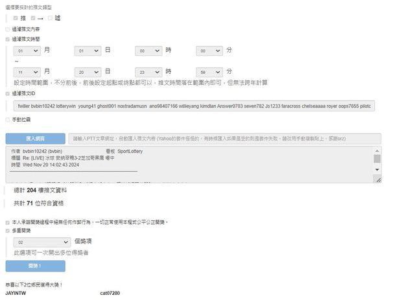The image size is (415, 300).
Task: Toggle the 過濾推文時間 filter checkbox
Action: click(8, 39)
